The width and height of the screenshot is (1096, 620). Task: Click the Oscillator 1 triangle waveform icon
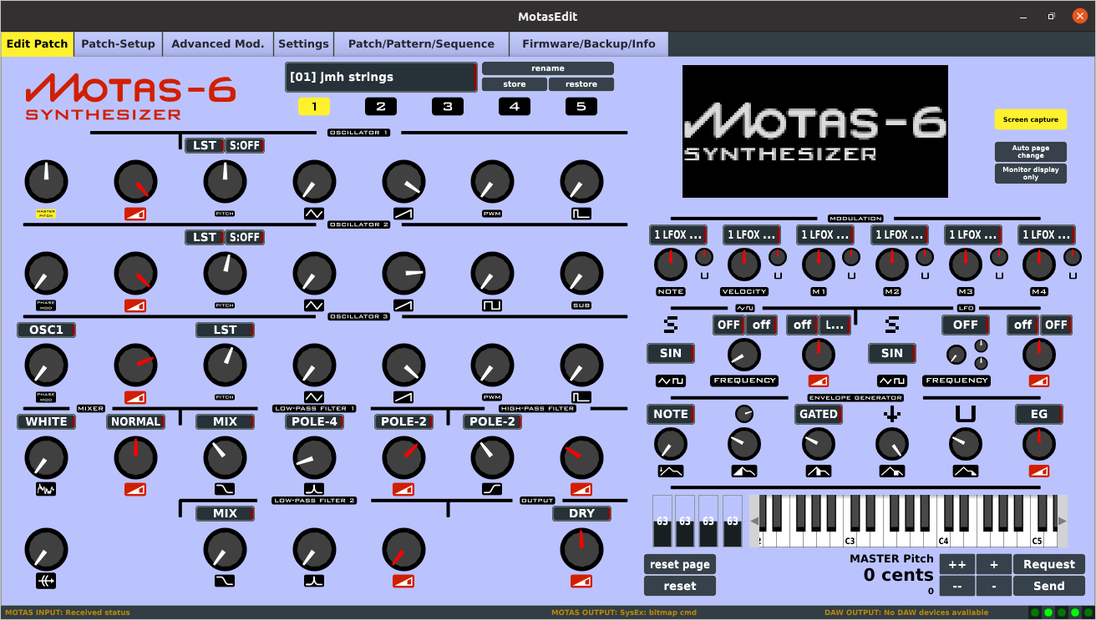click(x=314, y=214)
